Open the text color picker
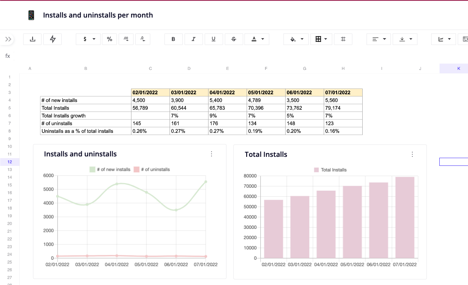 pos(257,39)
